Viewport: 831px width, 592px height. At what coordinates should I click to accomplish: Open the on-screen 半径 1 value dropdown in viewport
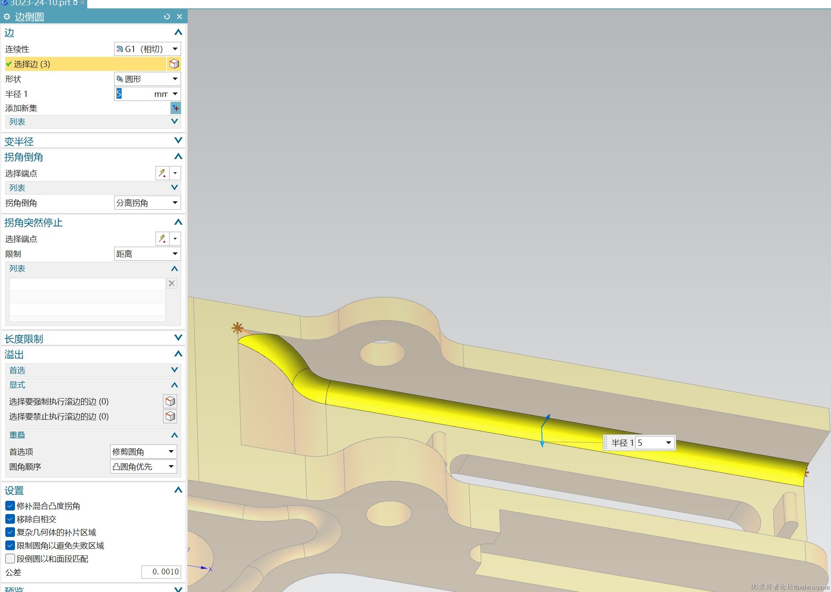(x=668, y=443)
